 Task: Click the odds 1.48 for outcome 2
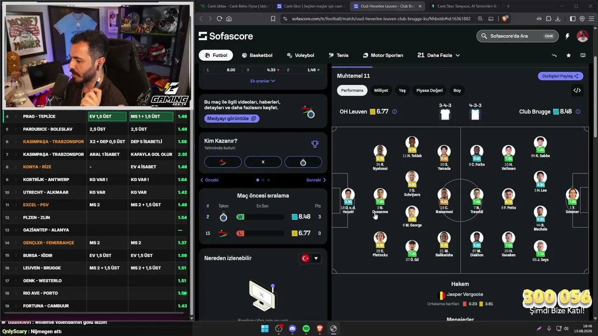(x=303, y=70)
